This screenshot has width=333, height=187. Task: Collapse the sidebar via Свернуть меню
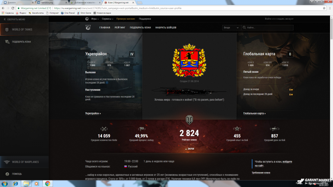click(14, 19)
